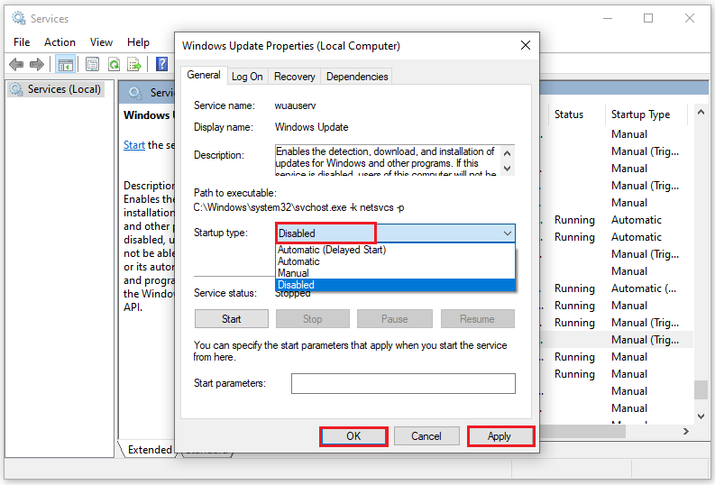Choose Manual from startup type list
715x485 pixels.
coord(395,273)
